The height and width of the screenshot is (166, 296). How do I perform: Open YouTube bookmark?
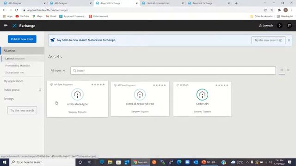click(22, 16)
